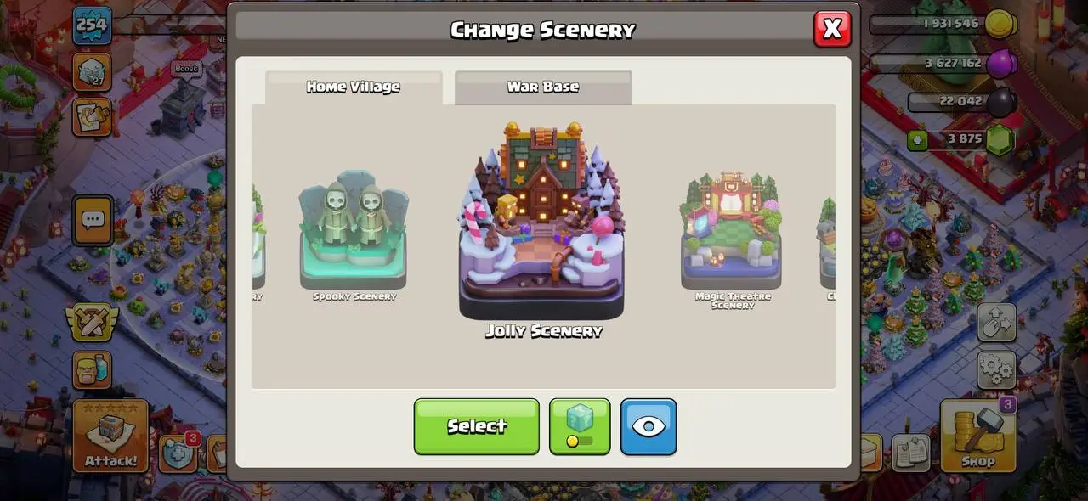Open the chat speech bubble panel
Image resolution: width=1088 pixels, height=501 pixels.
[x=92, y=220]
